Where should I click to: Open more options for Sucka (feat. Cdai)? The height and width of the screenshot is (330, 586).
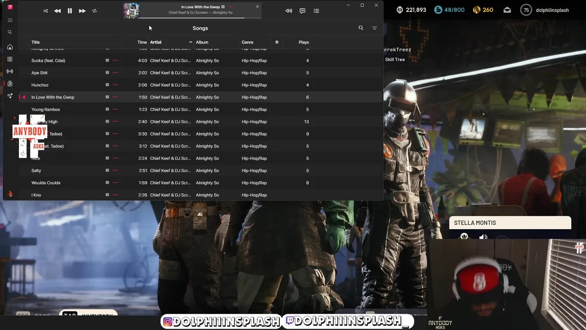tap(115, 60)
